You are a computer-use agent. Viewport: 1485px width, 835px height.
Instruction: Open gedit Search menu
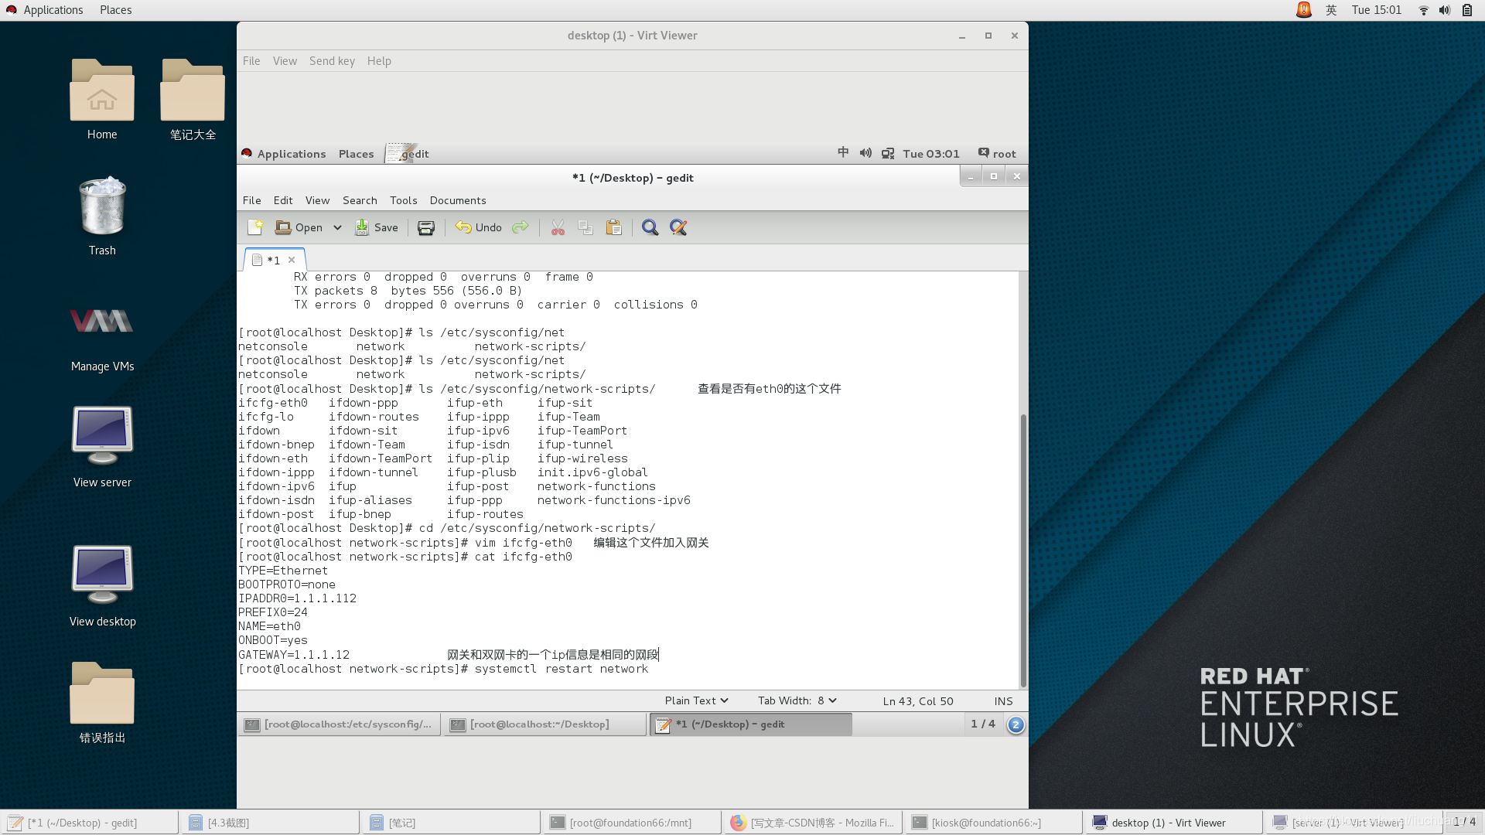tap(360, 200)
